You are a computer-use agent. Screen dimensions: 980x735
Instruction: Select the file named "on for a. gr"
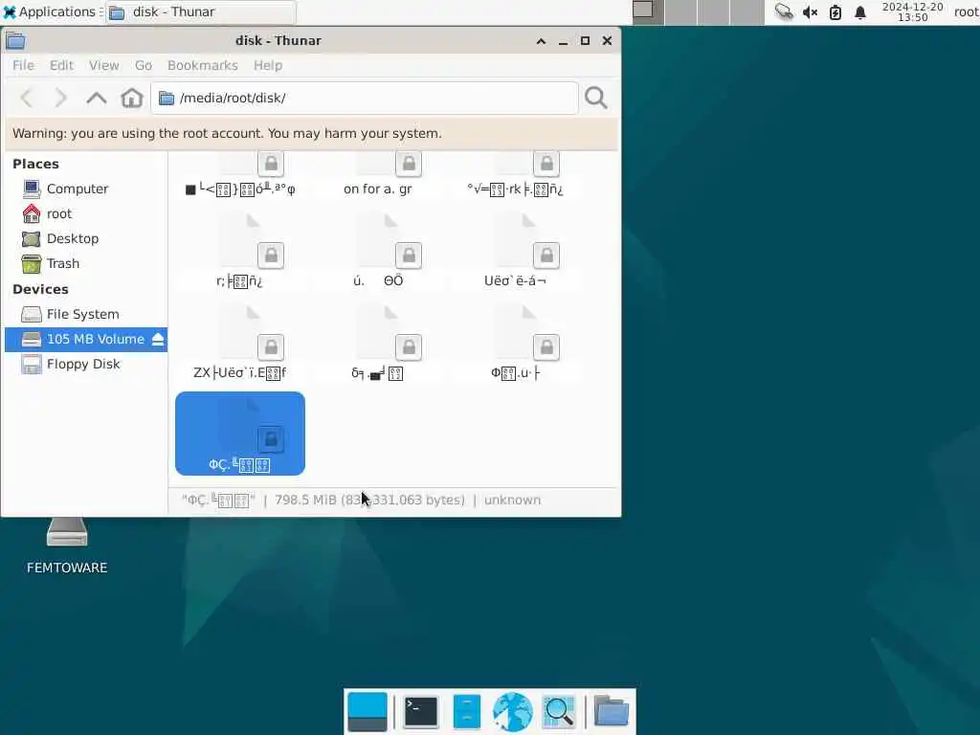click(377, 176)
